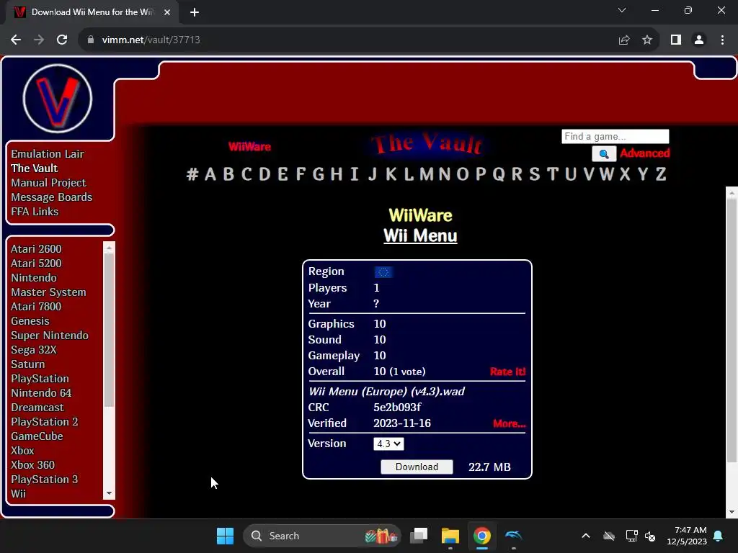Open Task View on the taskbar
This screenshot has height=553, width=738.
click(419, 536)
